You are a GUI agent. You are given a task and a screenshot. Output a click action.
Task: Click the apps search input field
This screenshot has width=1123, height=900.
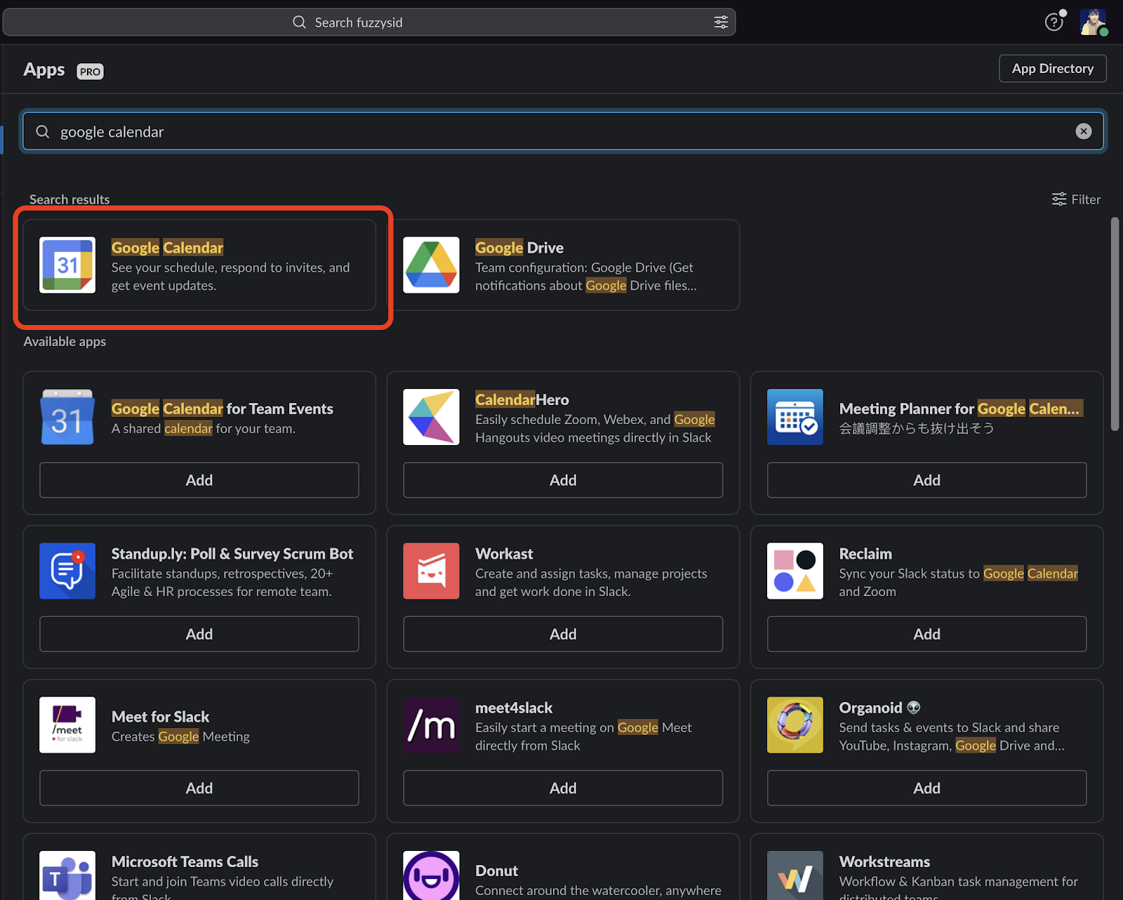tap(563, 131)
